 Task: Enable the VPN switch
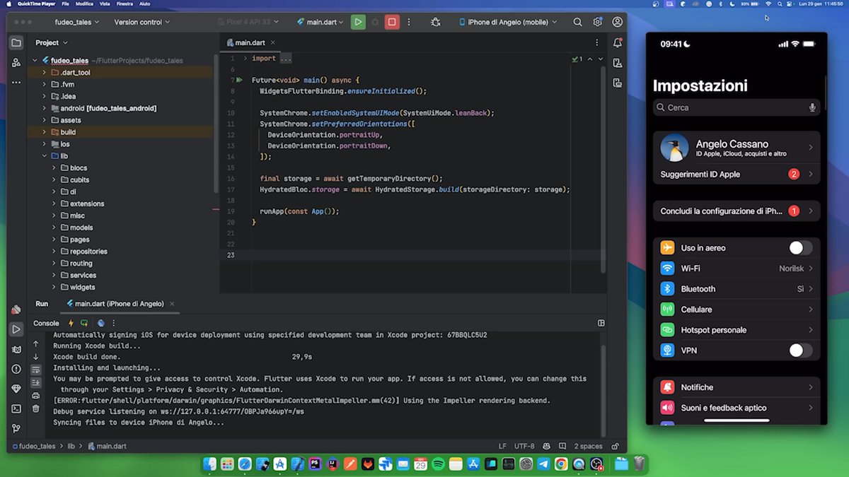point(800,351)
